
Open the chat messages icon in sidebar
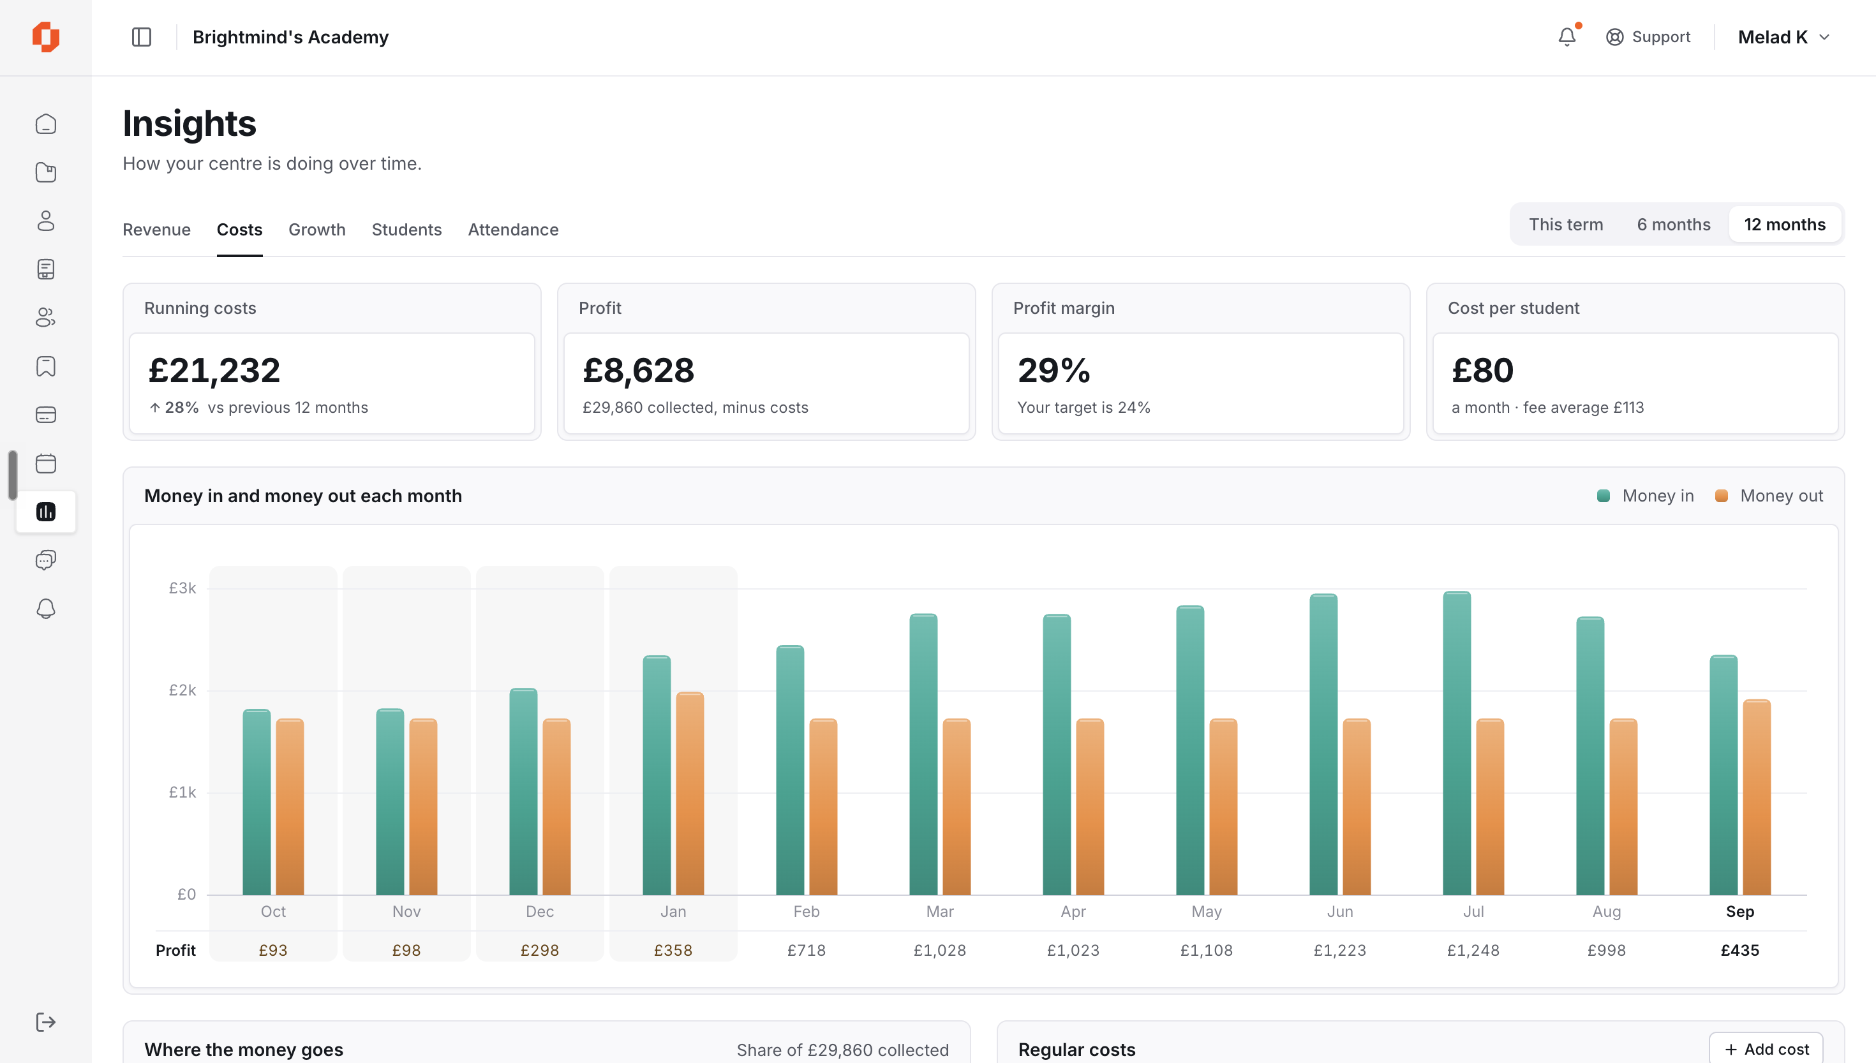(x=45, y=560)
